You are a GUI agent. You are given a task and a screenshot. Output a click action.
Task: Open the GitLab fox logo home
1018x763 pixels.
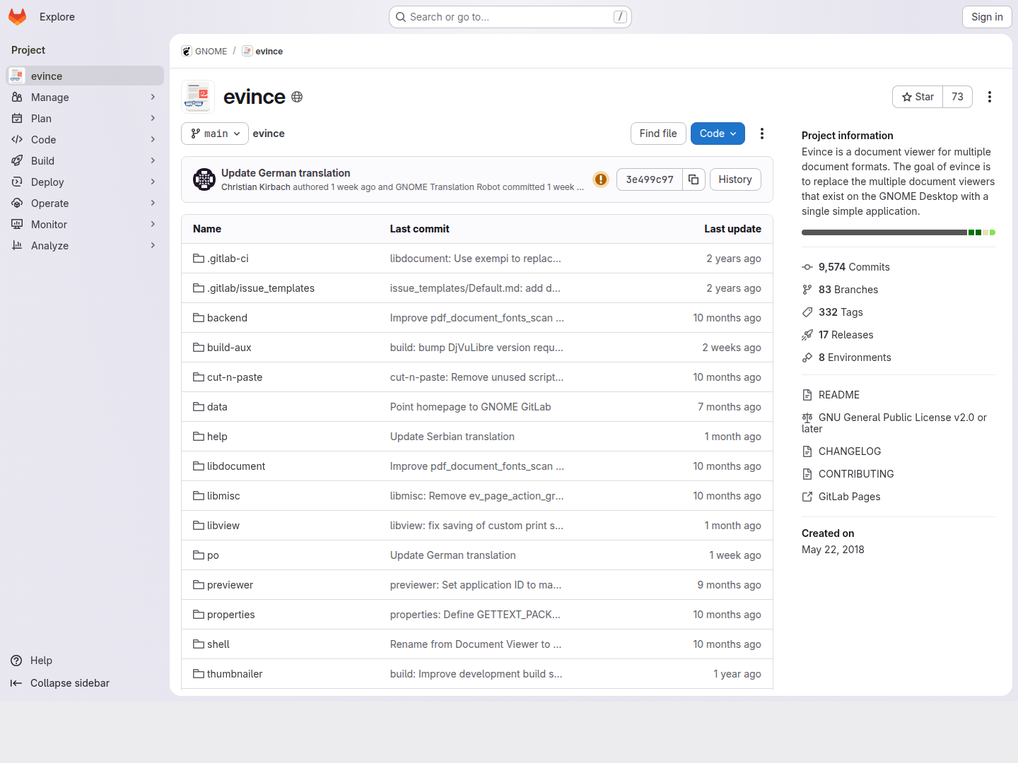click(x=18, y=17)
